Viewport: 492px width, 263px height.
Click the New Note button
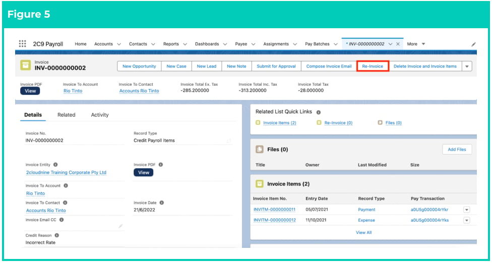[236, 66]
